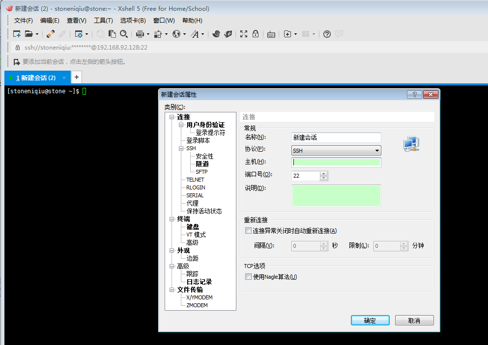Click the Full Screen arrows icon

244,34
